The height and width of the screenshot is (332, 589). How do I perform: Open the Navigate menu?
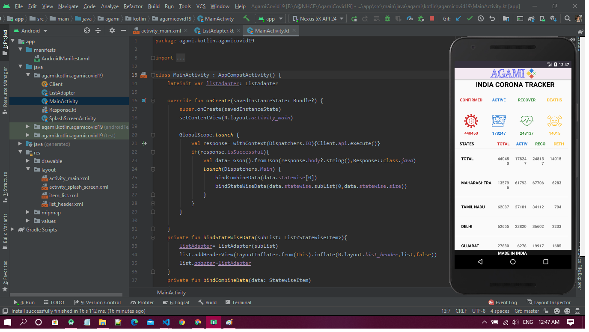coord(68,6)
